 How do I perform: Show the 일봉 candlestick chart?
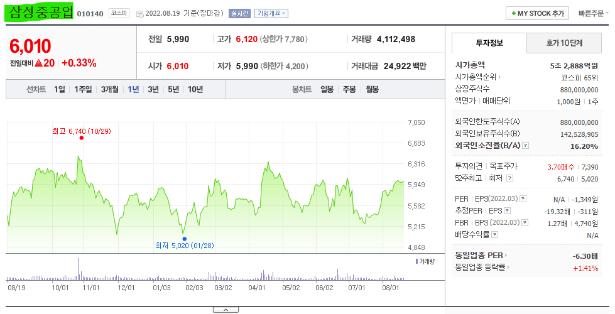[327, 89]
